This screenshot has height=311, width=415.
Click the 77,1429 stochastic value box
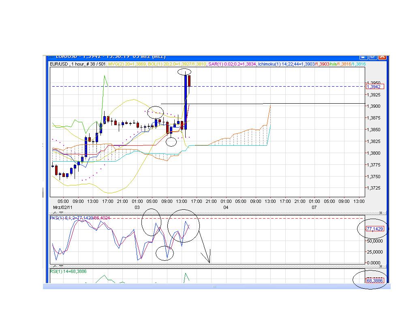(374, 229)
